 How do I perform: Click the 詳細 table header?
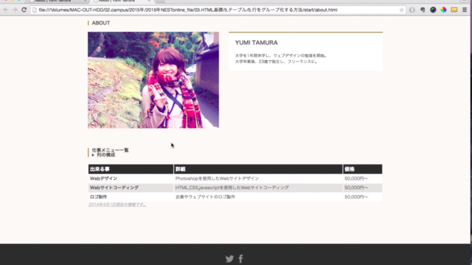pyautogui.click(x=259, y=169)
